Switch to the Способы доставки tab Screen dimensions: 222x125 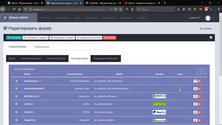point(56,58)
